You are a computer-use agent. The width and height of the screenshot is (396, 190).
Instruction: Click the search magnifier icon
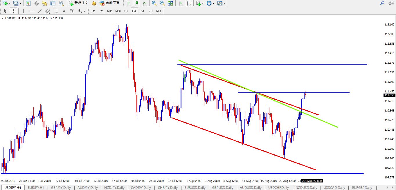click(382, 3)
